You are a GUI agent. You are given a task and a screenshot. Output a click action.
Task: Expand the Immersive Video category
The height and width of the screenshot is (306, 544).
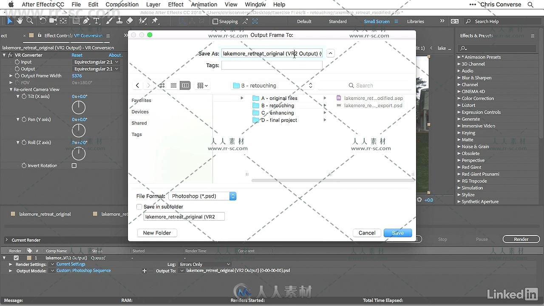point(459,126)
